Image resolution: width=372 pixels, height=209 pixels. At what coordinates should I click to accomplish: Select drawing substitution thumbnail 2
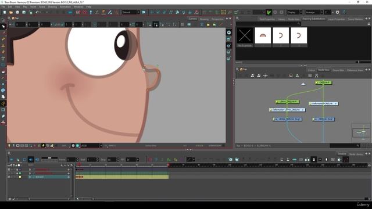click(281, 37)
